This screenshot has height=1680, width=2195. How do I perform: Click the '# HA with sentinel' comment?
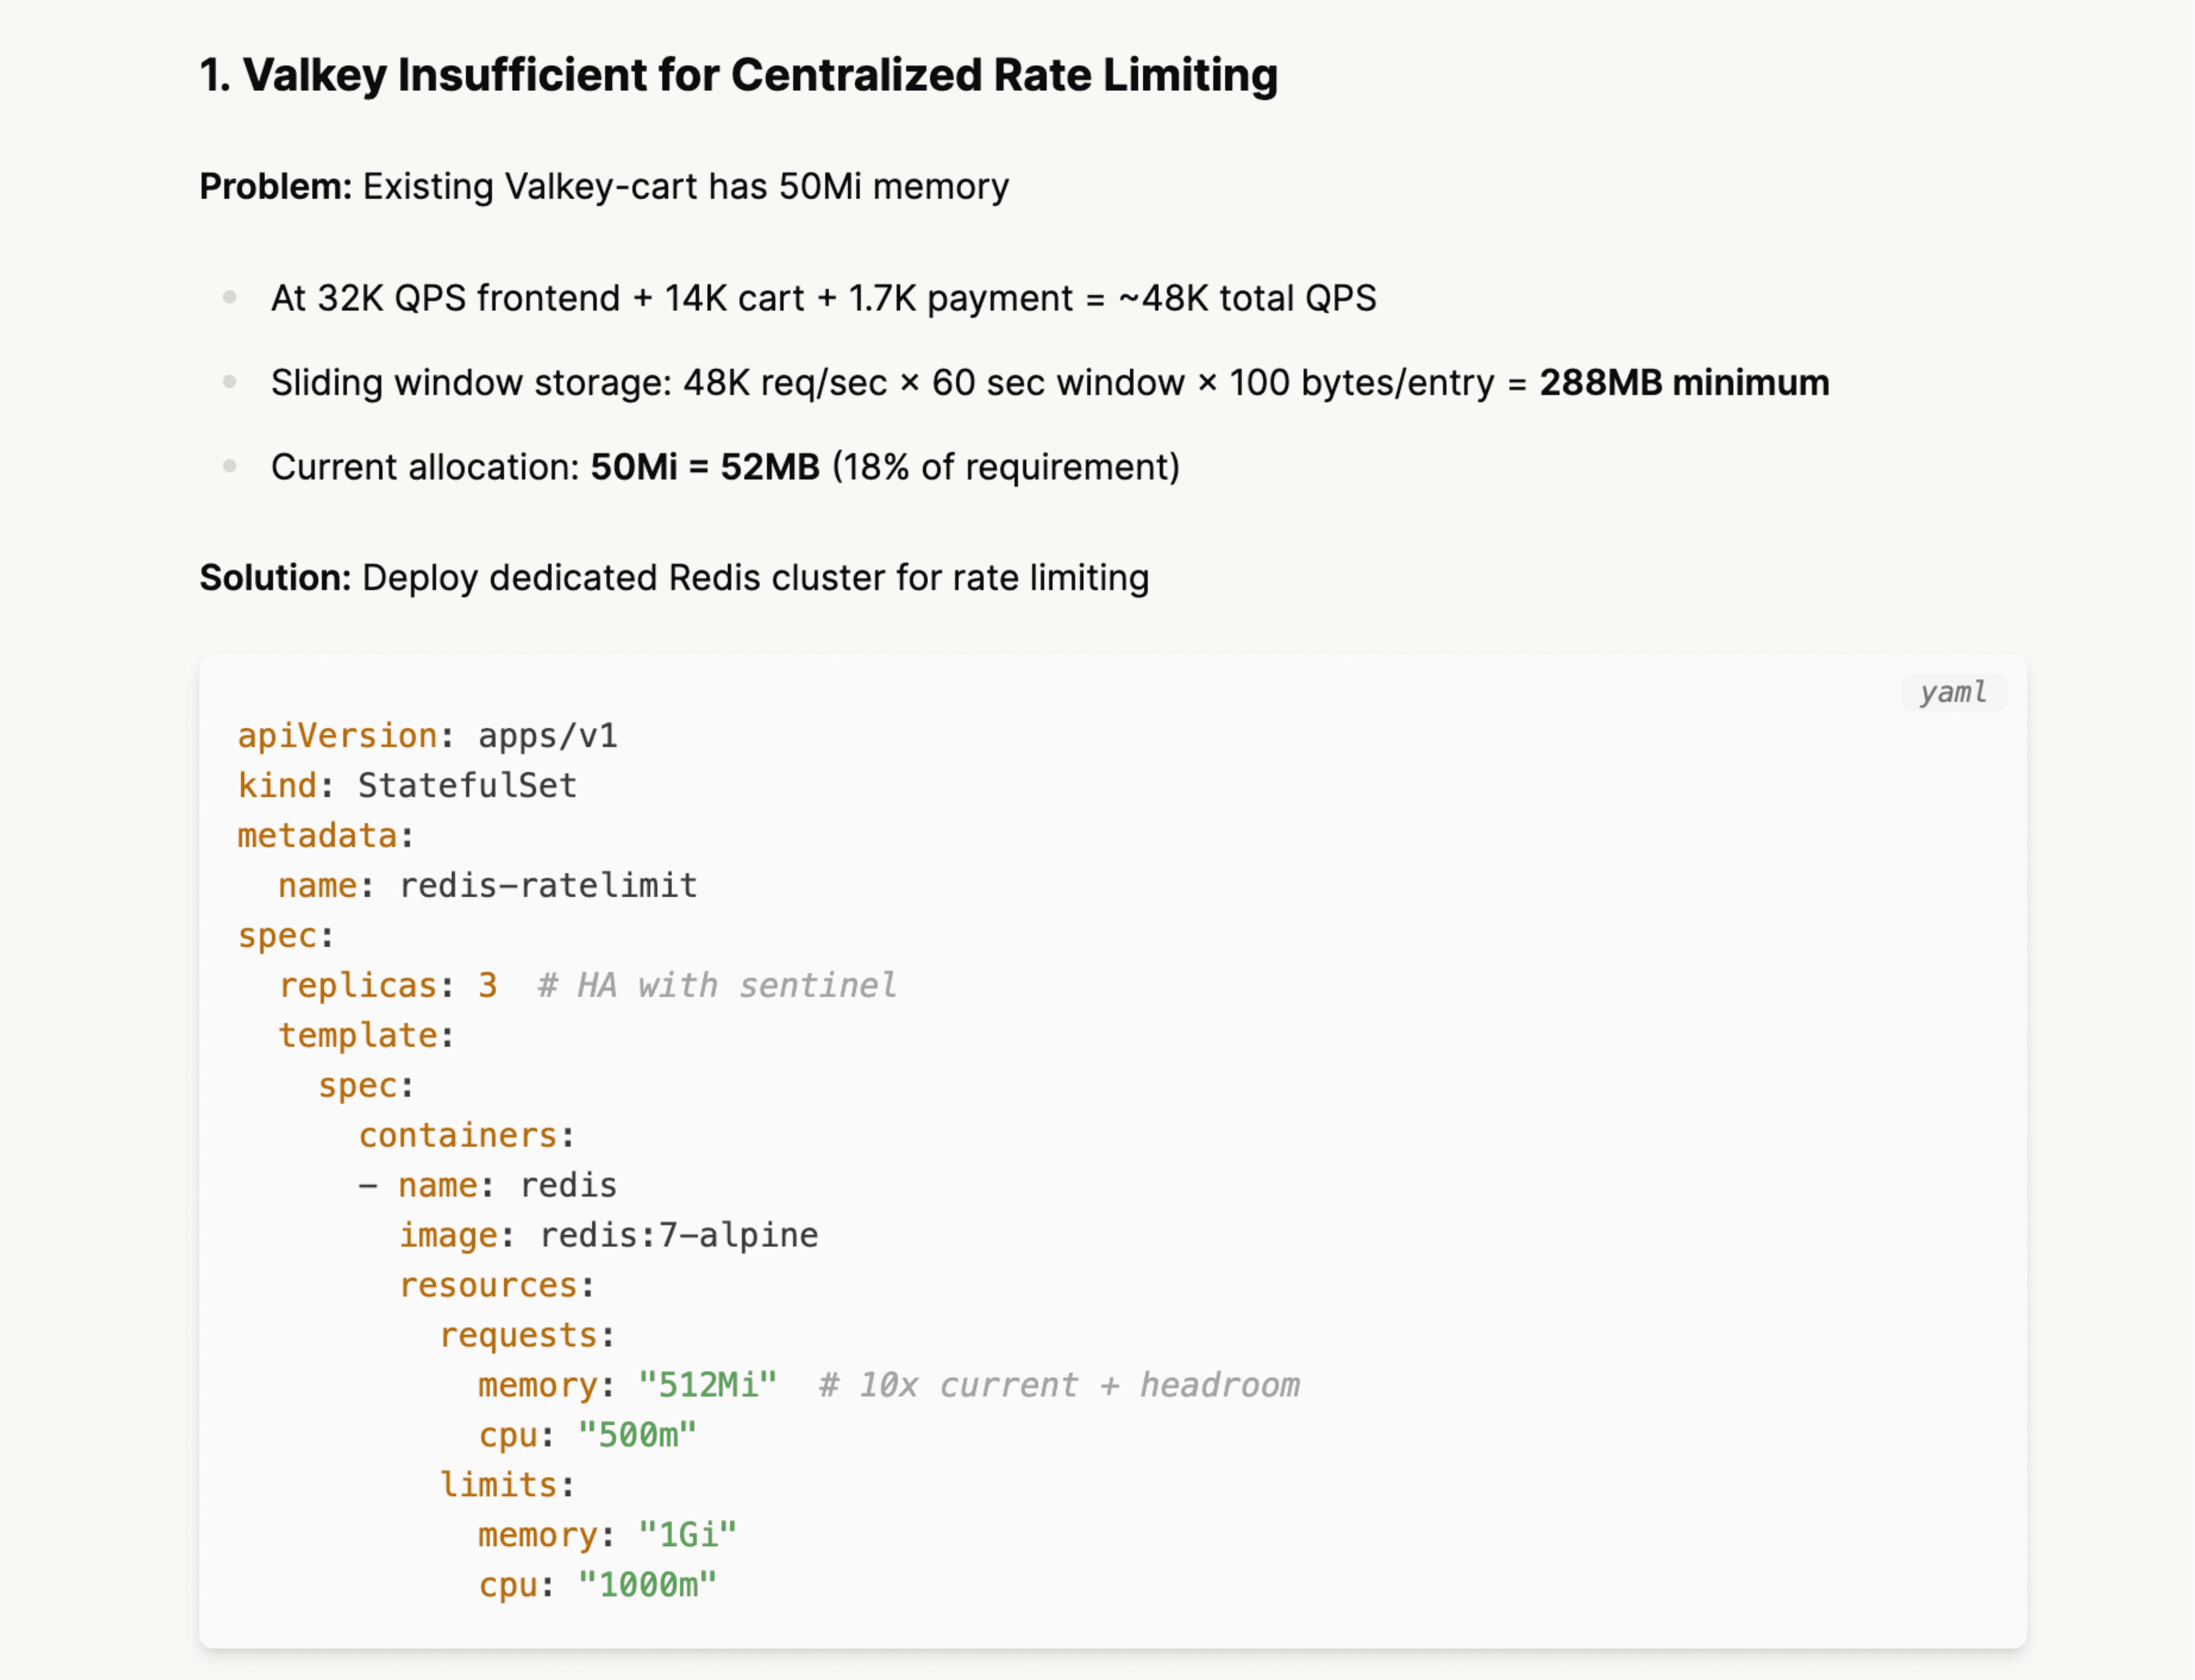(x=716, y=985)
